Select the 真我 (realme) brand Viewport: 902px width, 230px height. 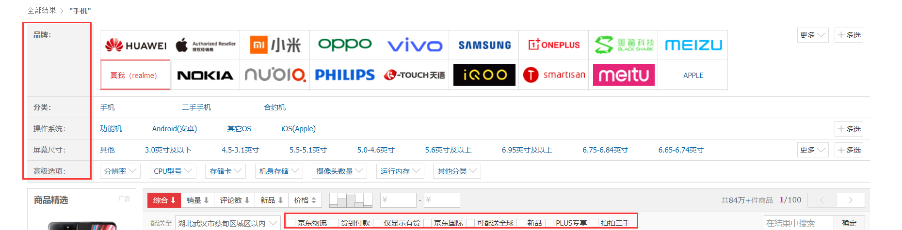(x=135, y=75)
